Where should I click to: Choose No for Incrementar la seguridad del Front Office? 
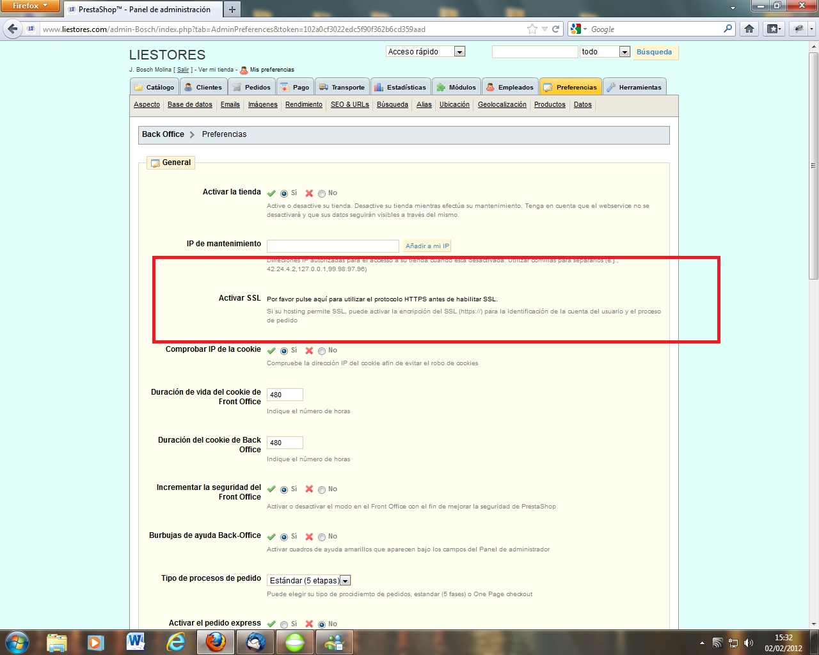click(x=322, y=489)
